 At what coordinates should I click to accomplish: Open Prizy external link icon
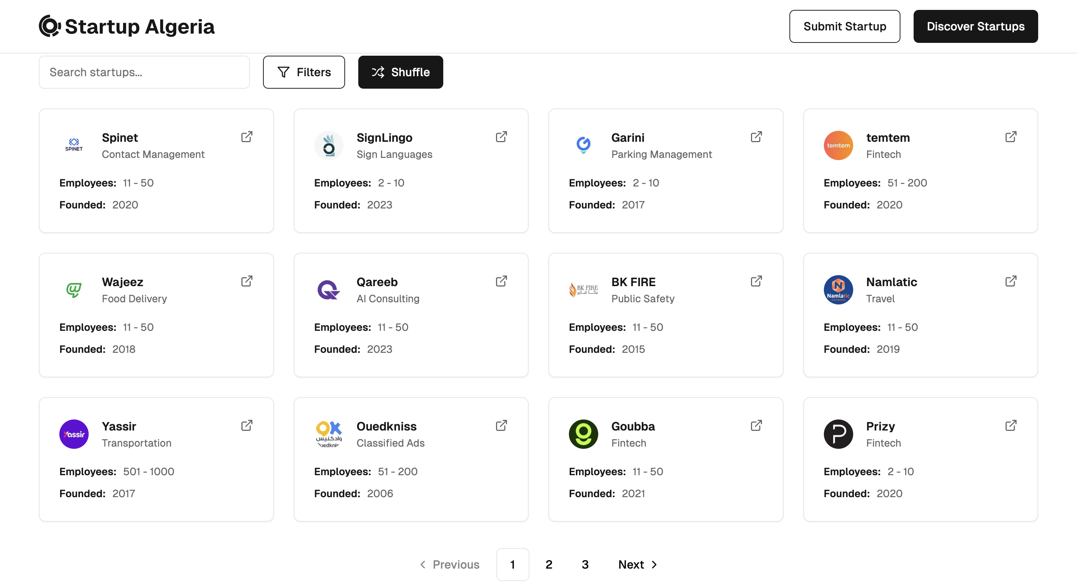pyautogui.click(x=1011, y=425)
